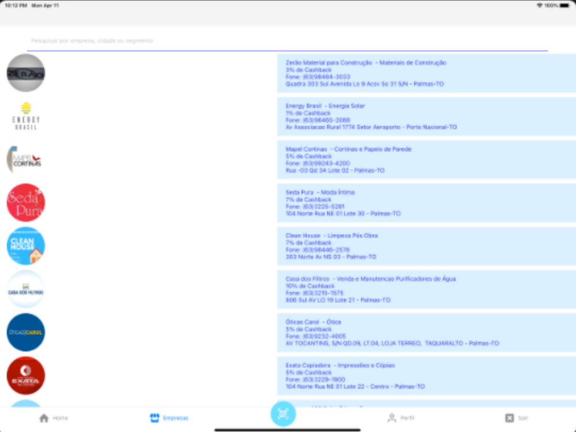Open the Casa dos Filtros listing

click(x=426, y=290)
